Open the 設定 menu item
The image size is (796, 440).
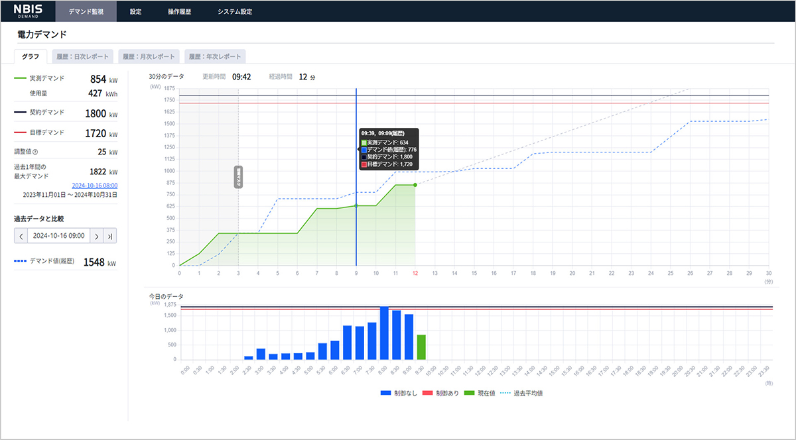[x=136, y=11]
